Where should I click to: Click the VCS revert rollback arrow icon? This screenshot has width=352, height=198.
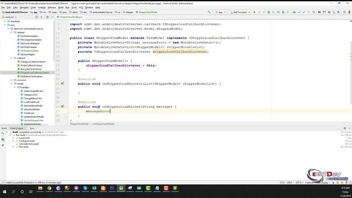[313, 12]
